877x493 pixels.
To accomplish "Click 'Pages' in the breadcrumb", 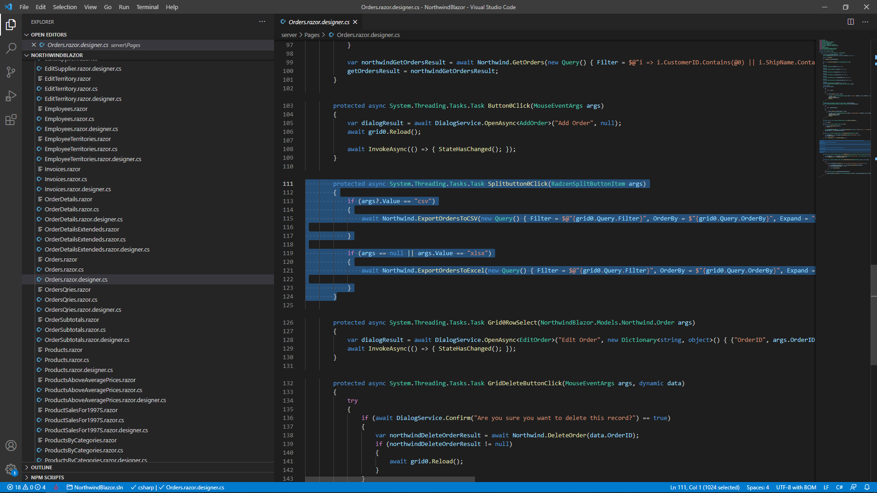I will [312, 35].
